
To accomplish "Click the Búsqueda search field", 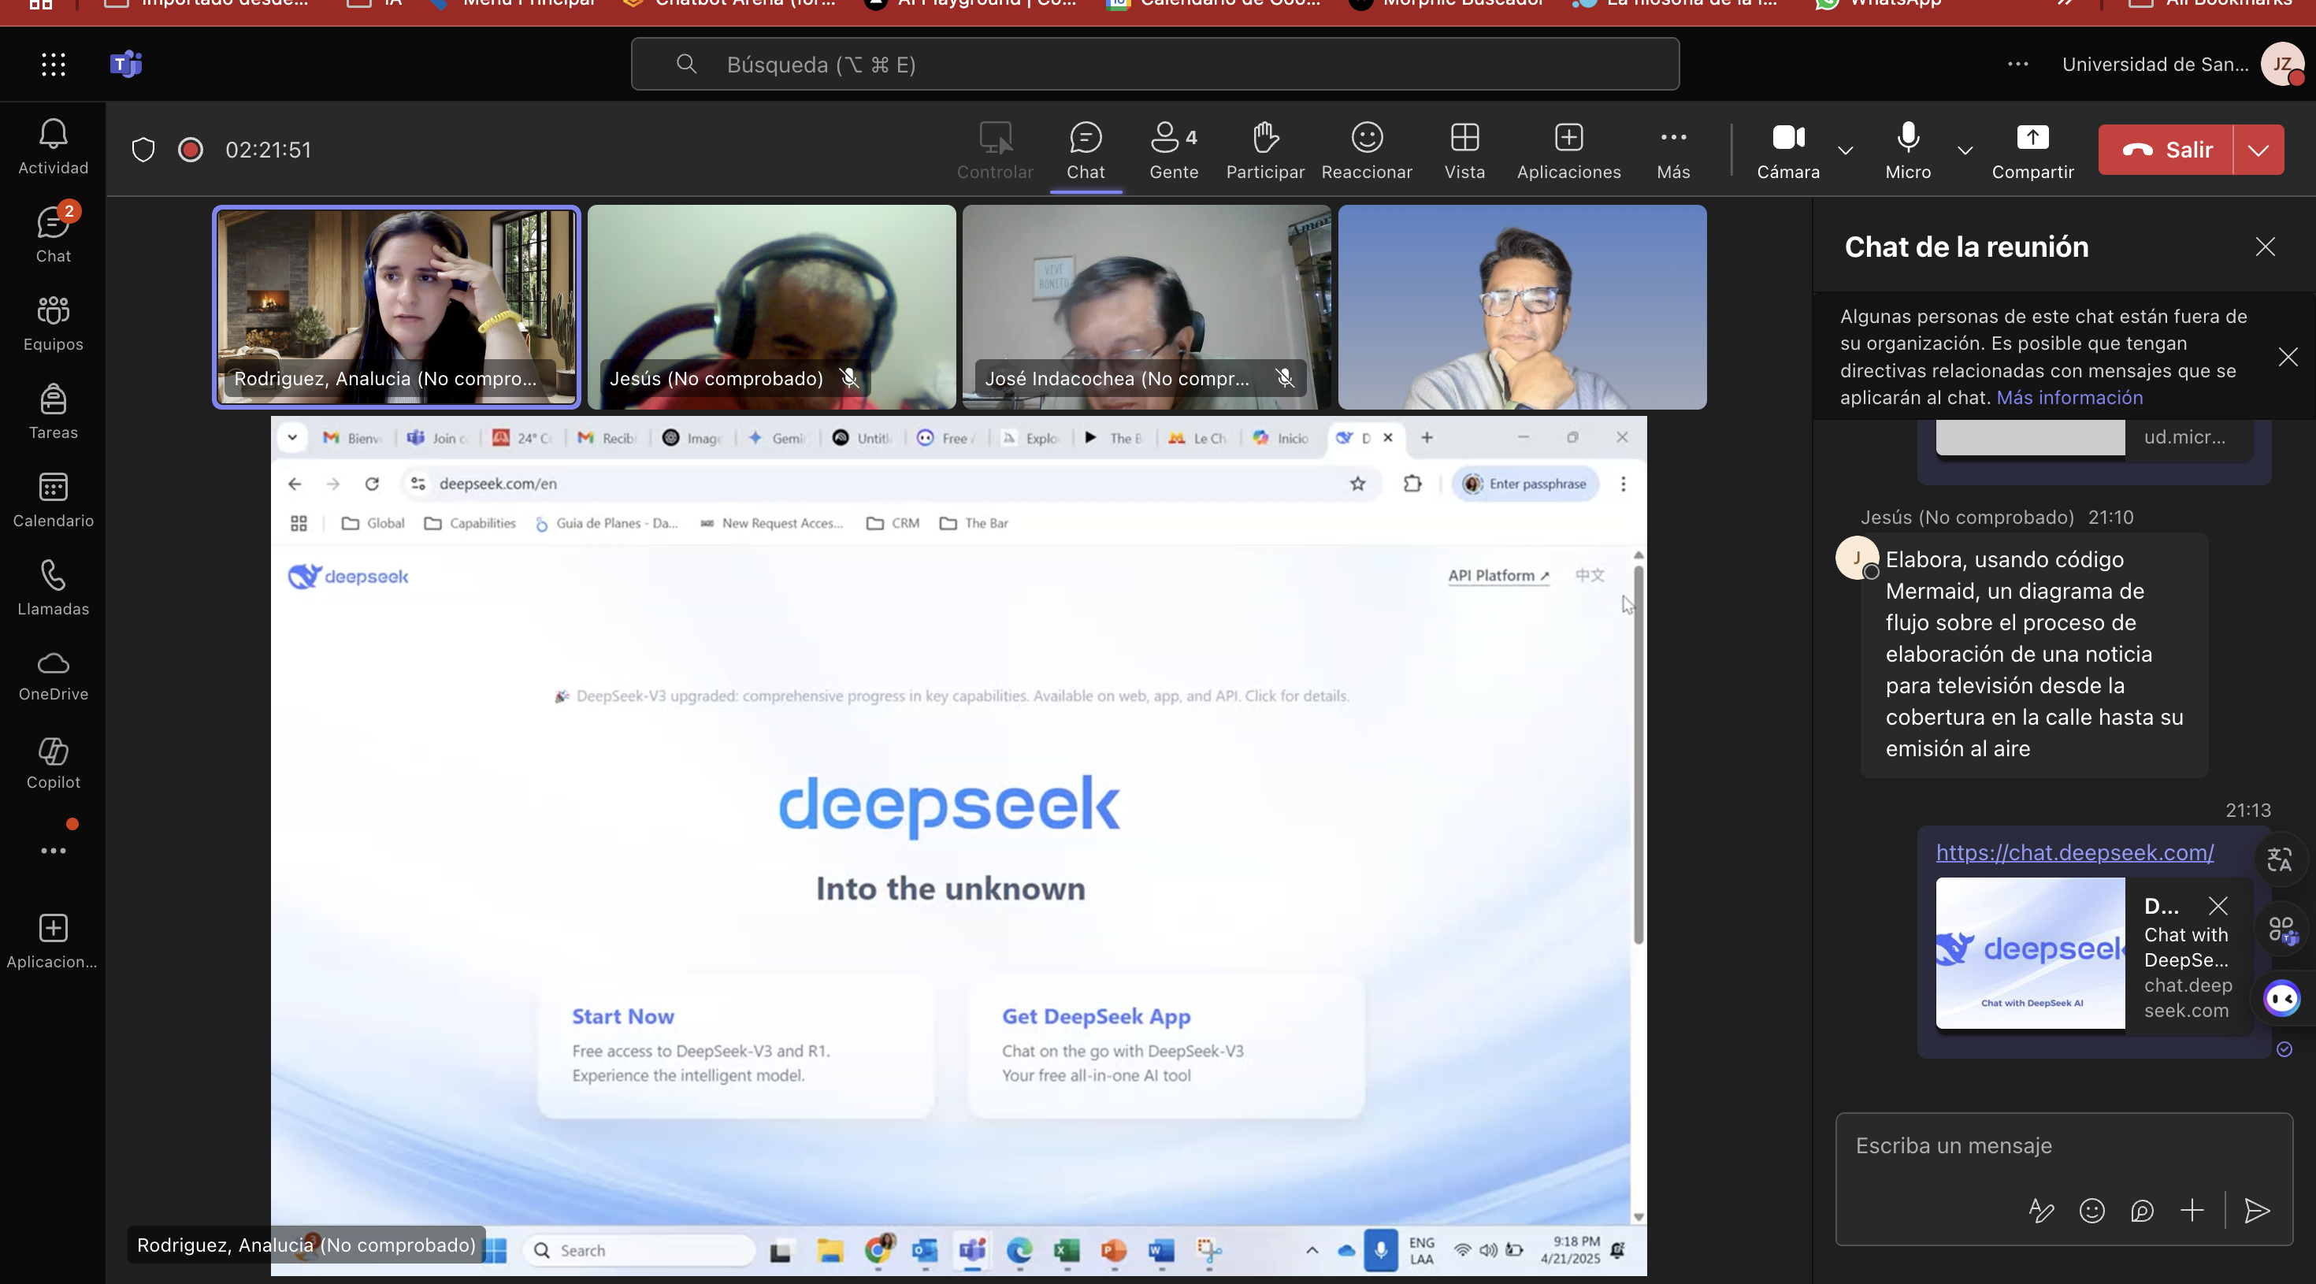I will point(1154,64).
